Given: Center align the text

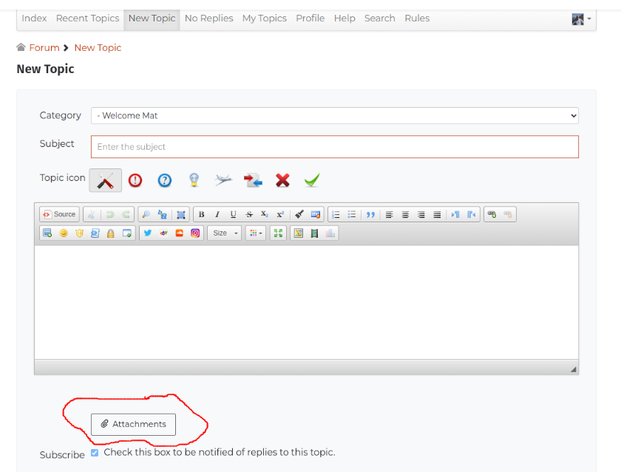Looking at the screenshot, I should coord(405,215).
